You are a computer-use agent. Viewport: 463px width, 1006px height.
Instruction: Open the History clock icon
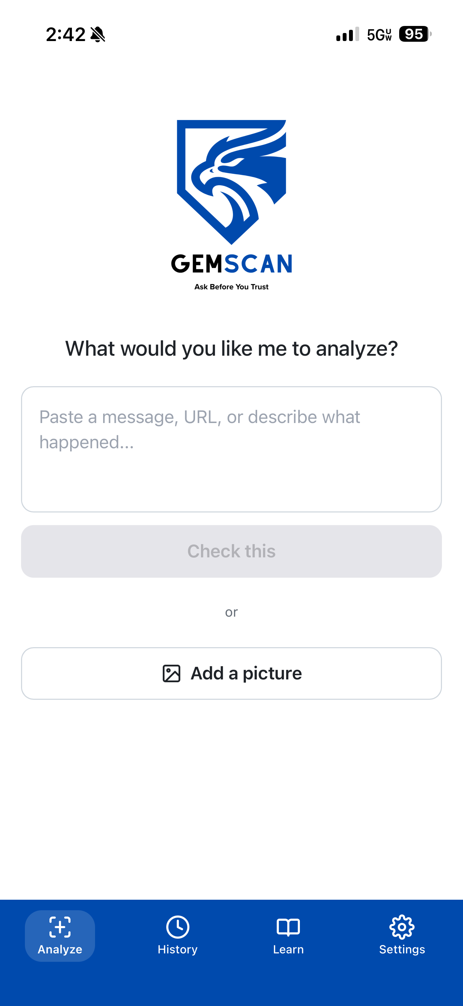tap(177, 927)
